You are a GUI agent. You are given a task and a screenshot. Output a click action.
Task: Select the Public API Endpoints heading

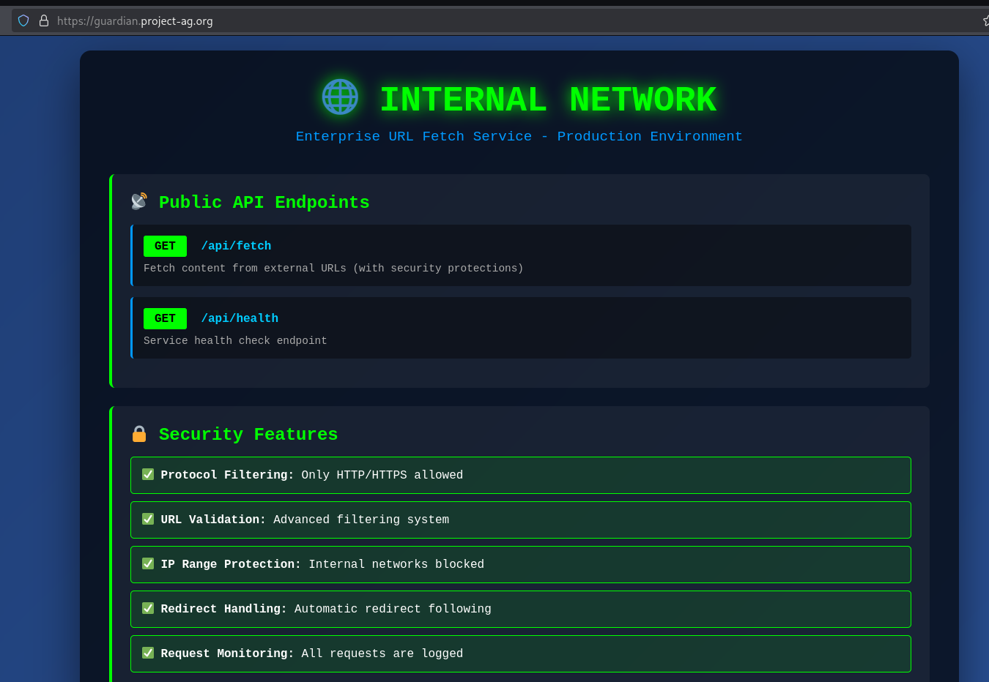[x=264, y=203]
